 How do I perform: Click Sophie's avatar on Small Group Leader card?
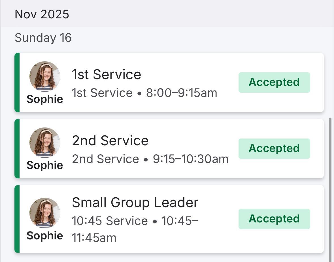(x=45, y=213)
